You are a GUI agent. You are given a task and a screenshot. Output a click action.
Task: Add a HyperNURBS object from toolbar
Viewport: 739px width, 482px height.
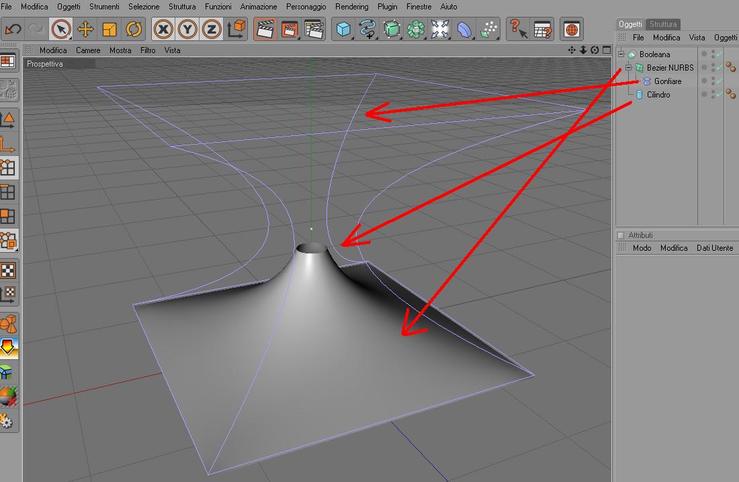click(392, 29)
